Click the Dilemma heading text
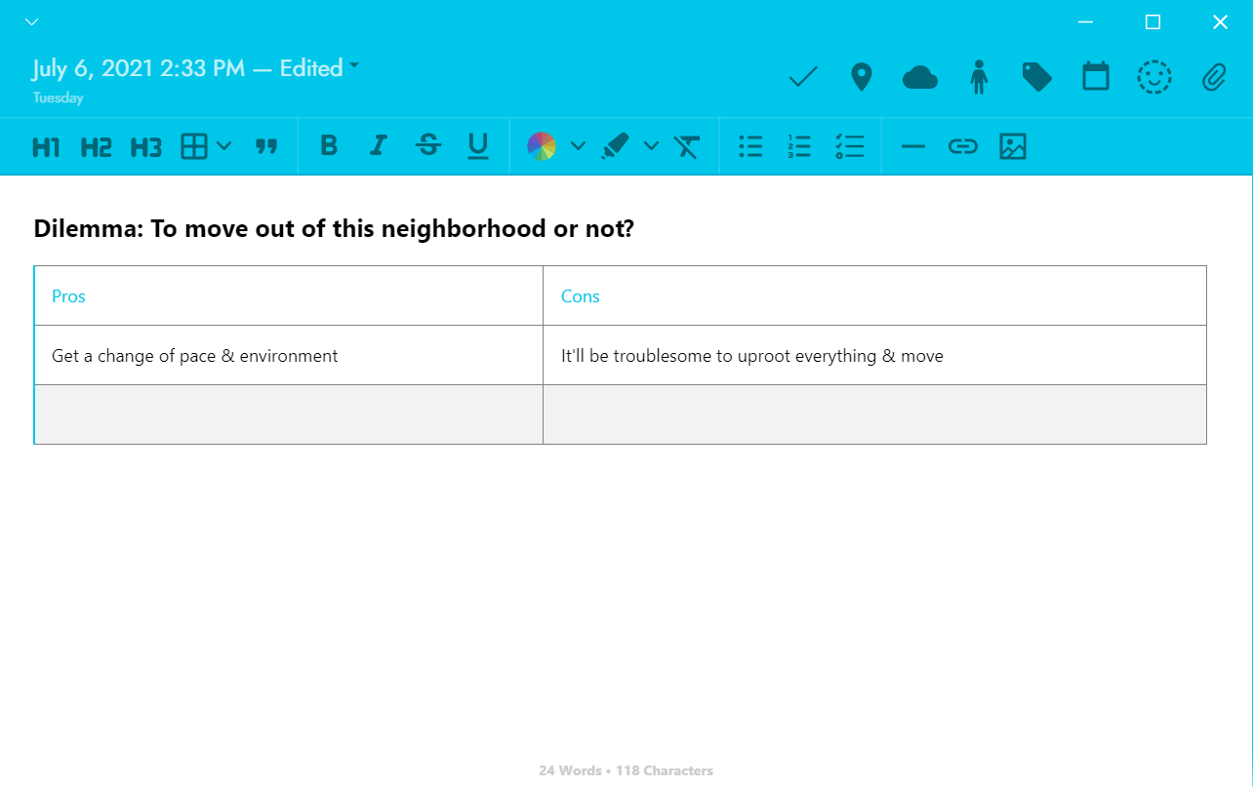The height and width of the screenshot is (787, 1253). coord(334,229)
